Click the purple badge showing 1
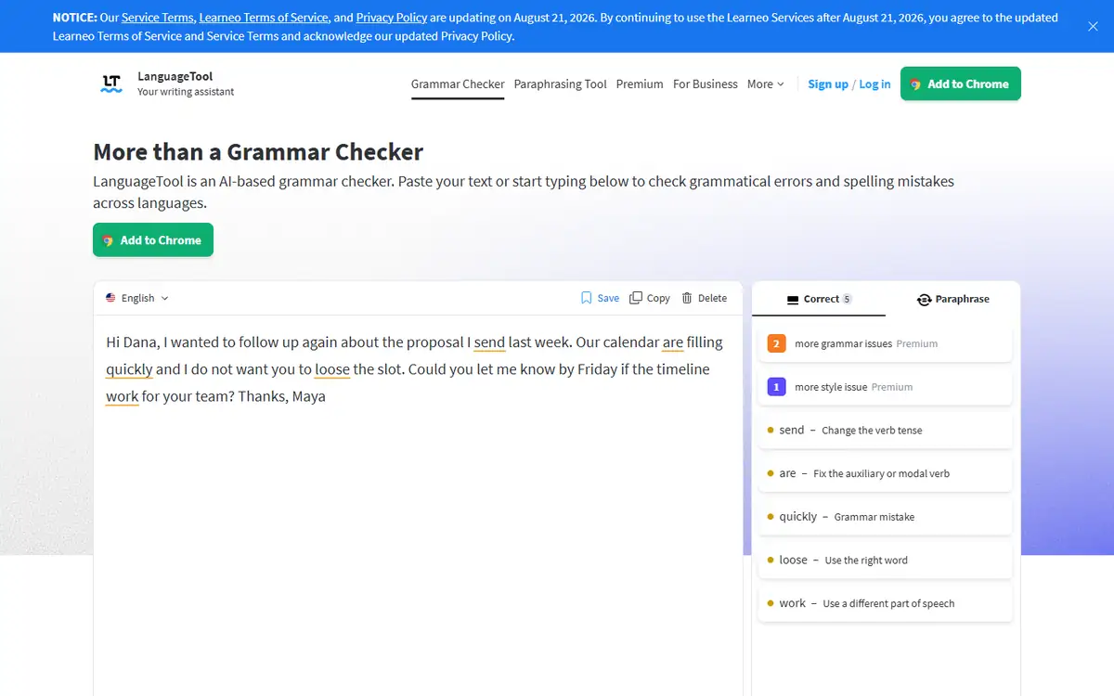Image resolution: width=1114 pixels, height=696 pixels. point(777,387)
